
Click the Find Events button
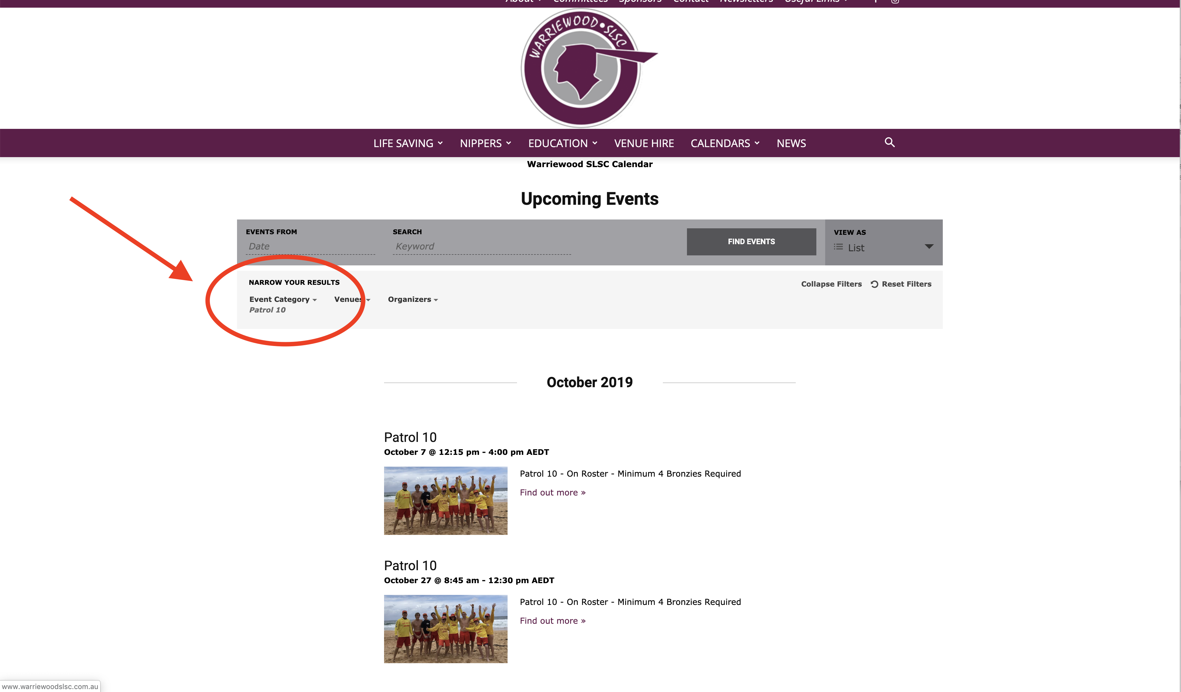751,242
